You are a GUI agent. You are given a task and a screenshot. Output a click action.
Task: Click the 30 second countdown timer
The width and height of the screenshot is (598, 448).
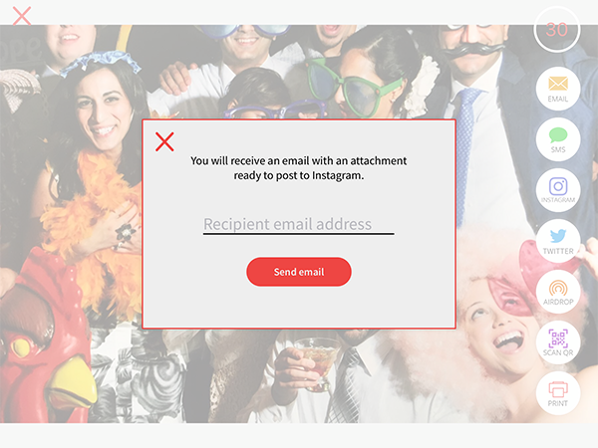point(557,29)
